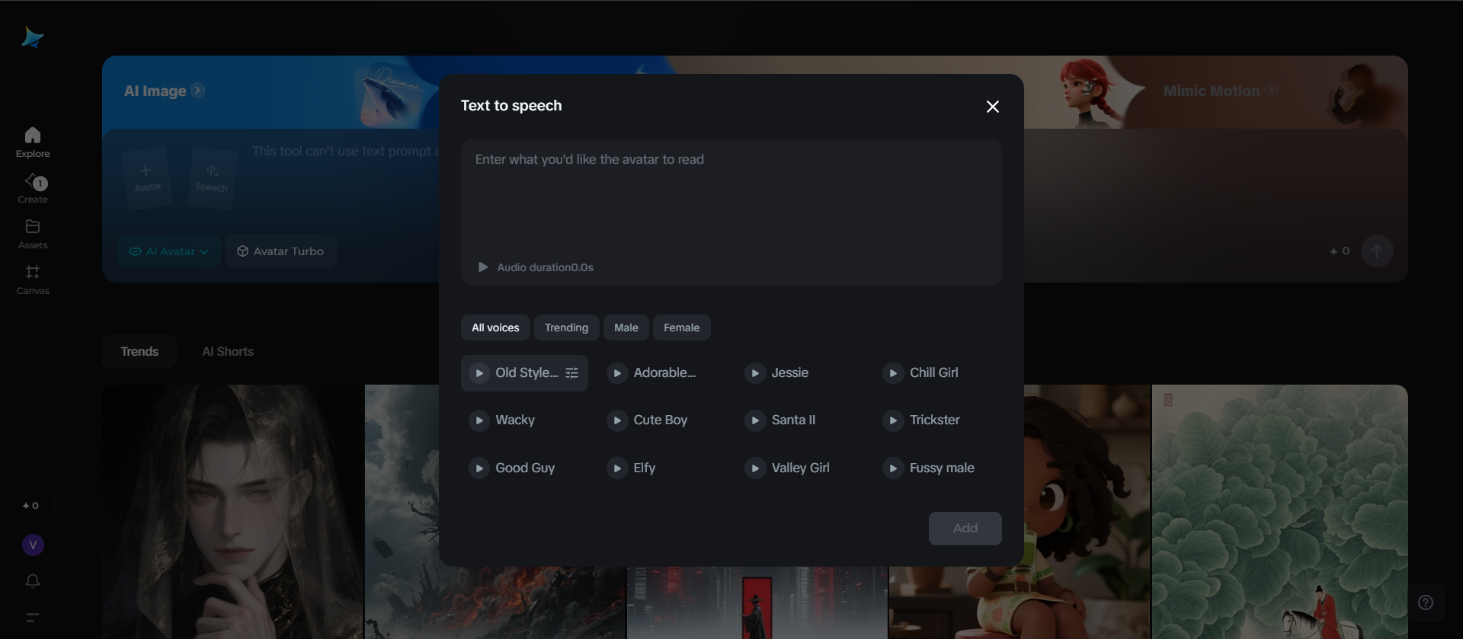1463x639 pixels.
Task: Open the cartoon girl thumbnail
Action: [1087, 512]
